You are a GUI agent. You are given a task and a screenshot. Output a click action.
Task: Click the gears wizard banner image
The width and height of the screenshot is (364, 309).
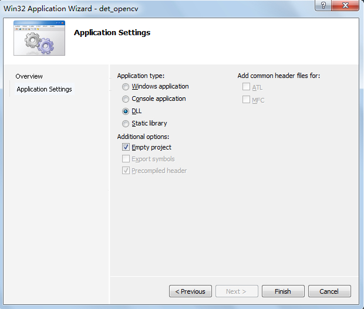pyautogui.click(x=39, y=38)
